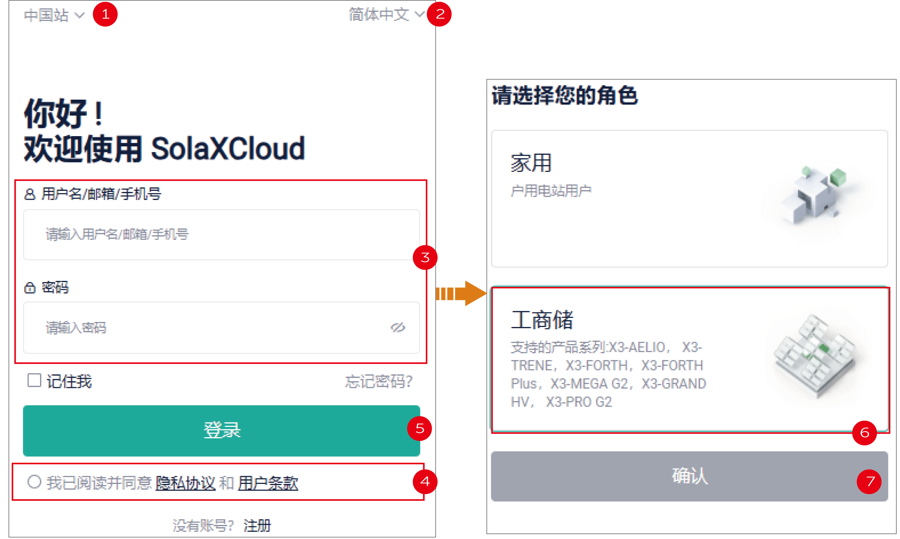The width and height of the screenshot is (900, 539).
Task: Click the grey 确认 button
Action: click(x=690, y=476)
